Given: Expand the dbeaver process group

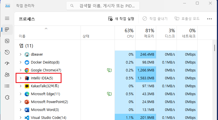Looking at the screenshot, I should point(21,54).
